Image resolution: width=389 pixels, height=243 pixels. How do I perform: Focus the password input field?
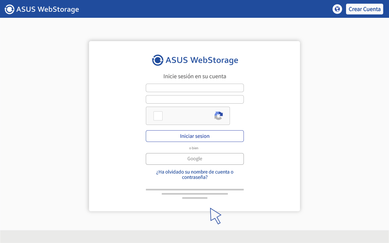(x=195, y=99)
